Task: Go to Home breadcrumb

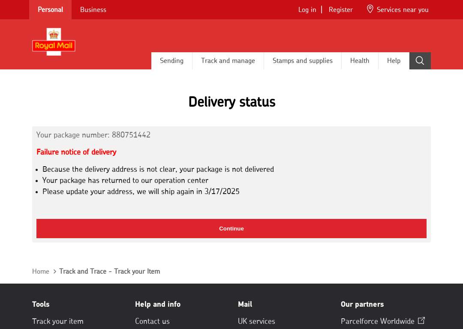Action: point(40,272)
